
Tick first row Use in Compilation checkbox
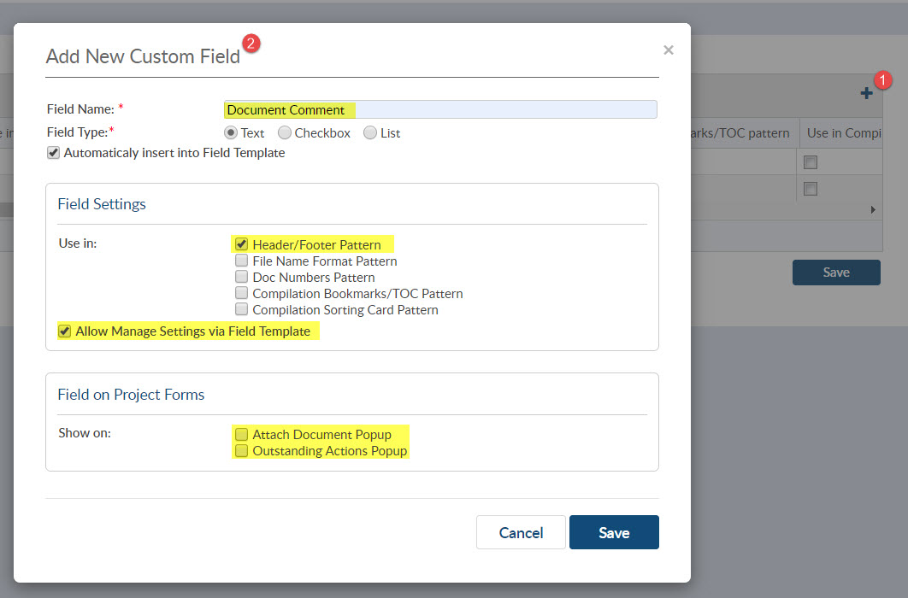811,162
